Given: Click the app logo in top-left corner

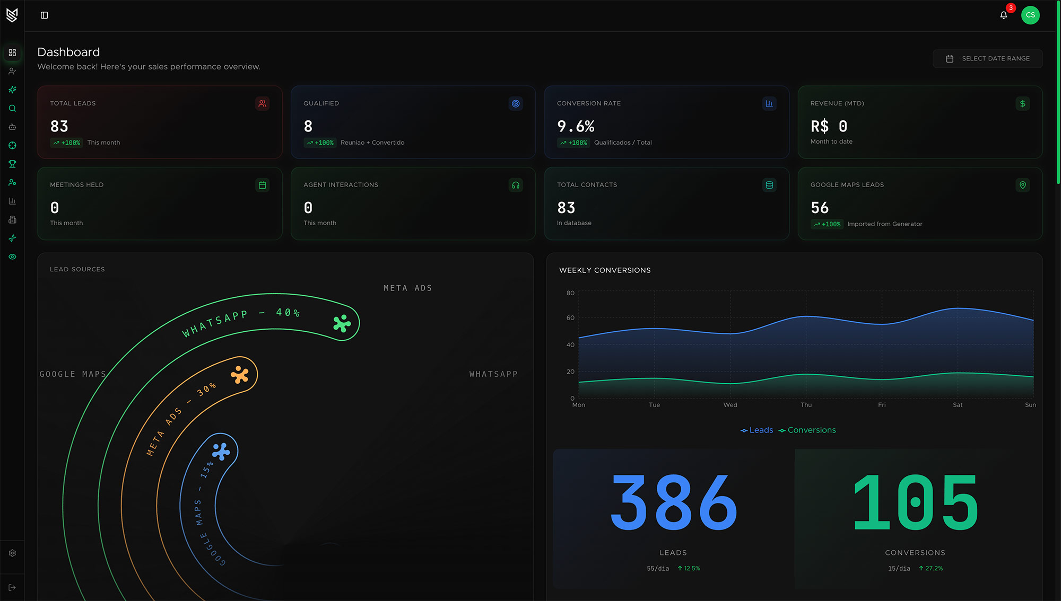Looking at the screenshot, I should 12,15.
